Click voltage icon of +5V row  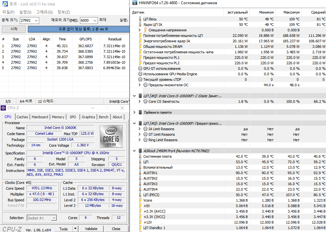[x=140, y=206]
